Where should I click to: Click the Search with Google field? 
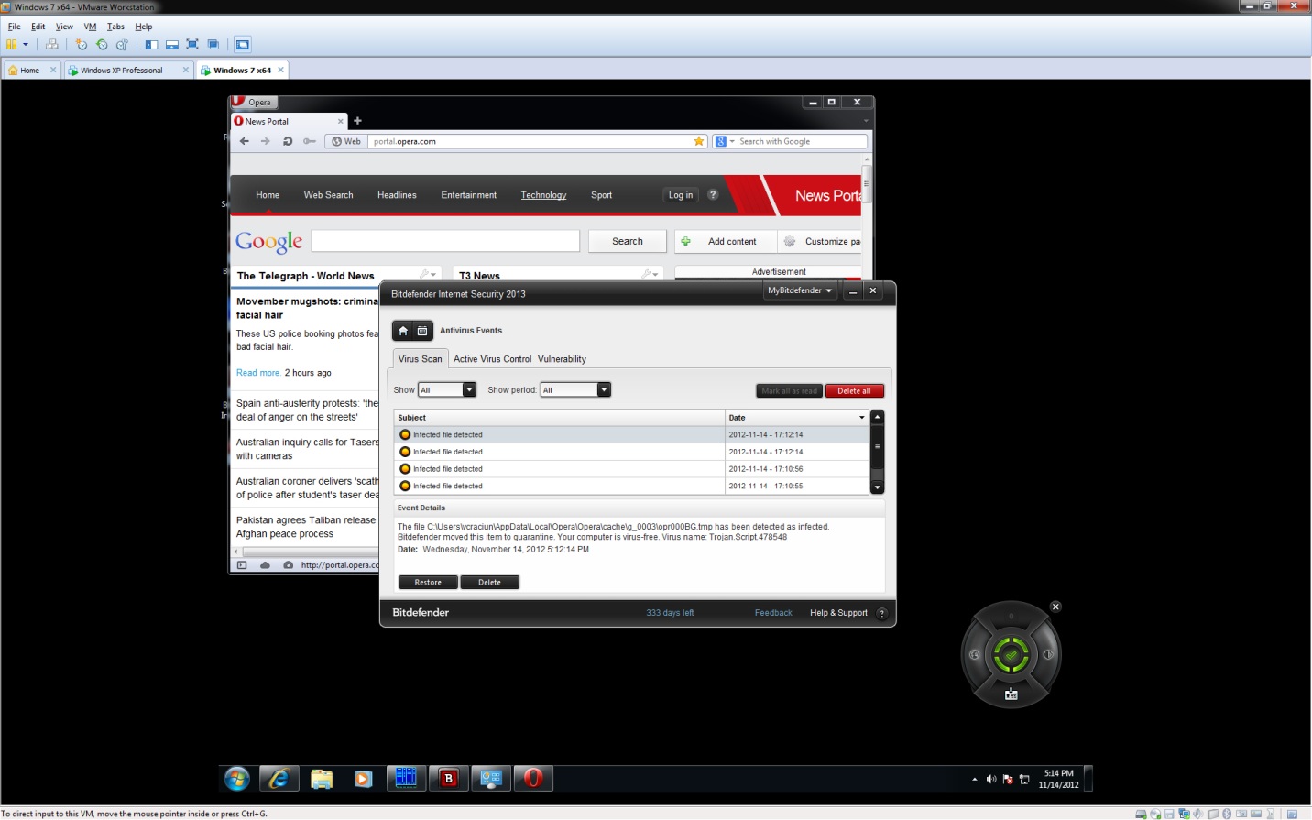[x=801, y=141]
